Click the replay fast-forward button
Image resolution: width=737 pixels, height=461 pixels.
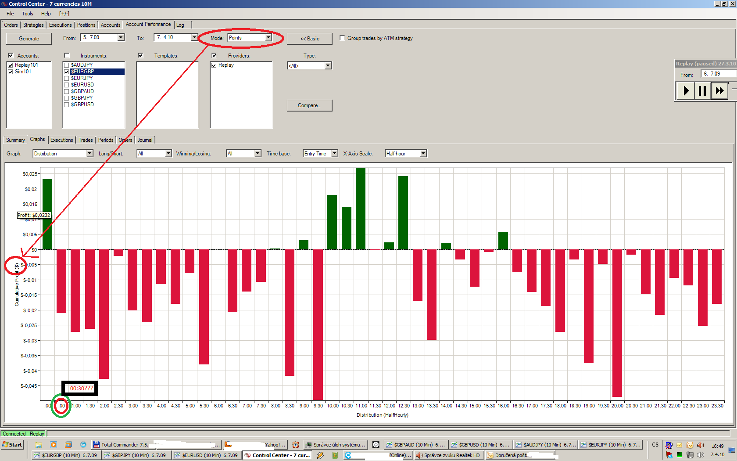[x=719, y=91]
